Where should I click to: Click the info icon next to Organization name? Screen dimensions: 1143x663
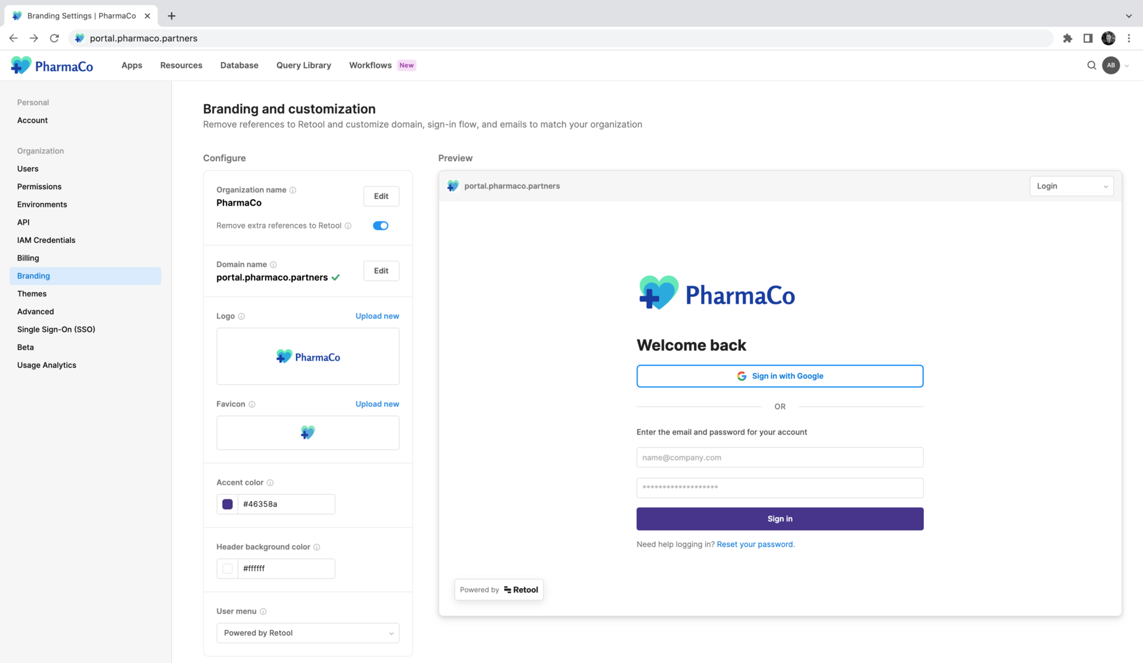click(293, 190)
